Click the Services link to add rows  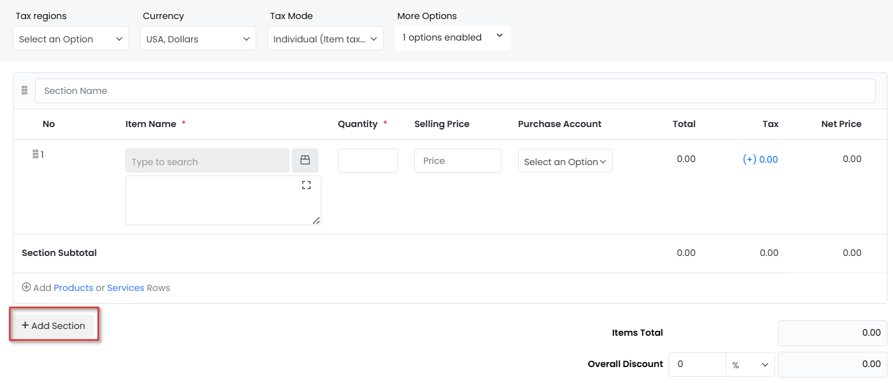point(125,288)
